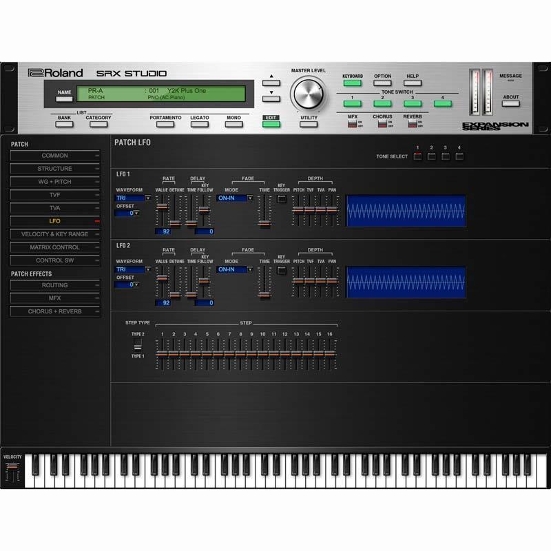Open the COMMON patch page
Viewport: 551px width, 551px height.
[x=55, y=156]
